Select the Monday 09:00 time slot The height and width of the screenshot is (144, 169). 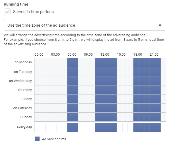coord(86,63)
